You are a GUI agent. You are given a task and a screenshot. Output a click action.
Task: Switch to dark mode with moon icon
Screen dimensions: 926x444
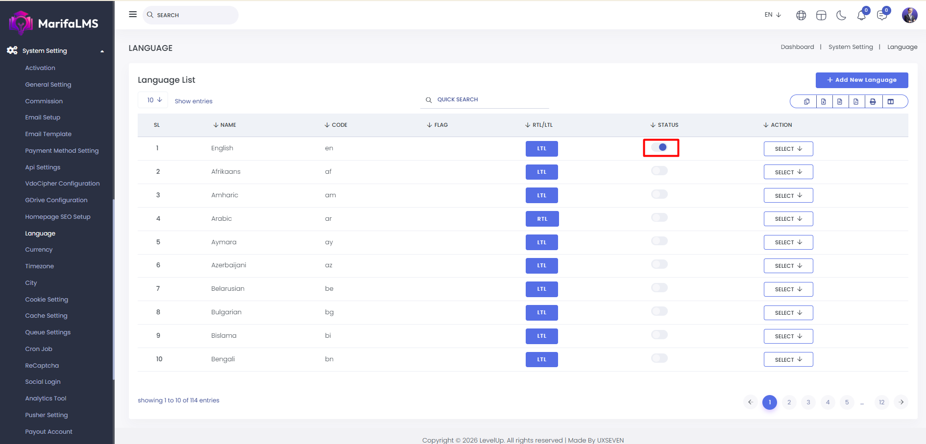(x=841, y=16)
